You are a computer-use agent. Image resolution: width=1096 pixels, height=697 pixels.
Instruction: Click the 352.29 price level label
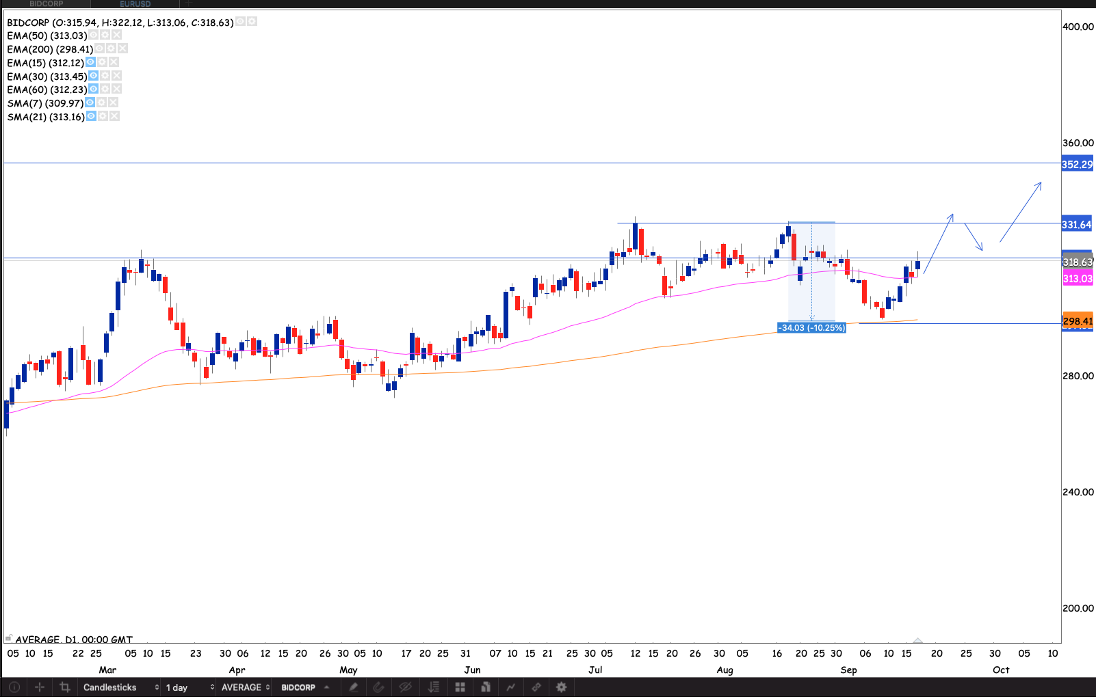(1077, 164)
